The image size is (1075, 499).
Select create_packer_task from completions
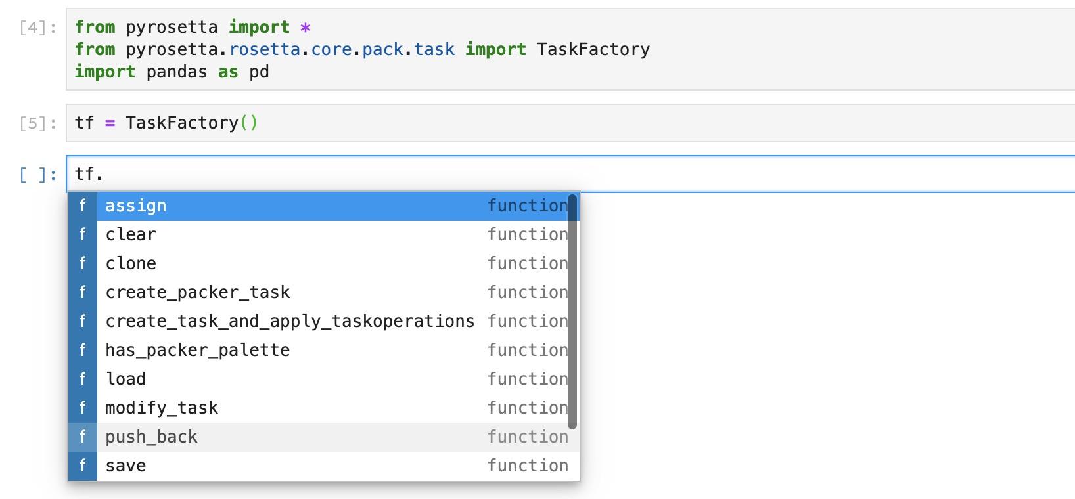(197, 293)
